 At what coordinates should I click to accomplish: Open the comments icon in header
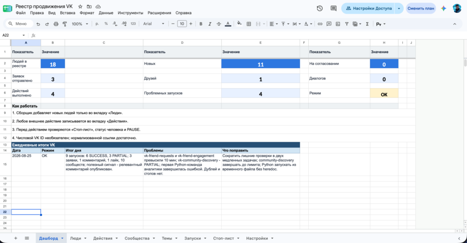point(333,8)
